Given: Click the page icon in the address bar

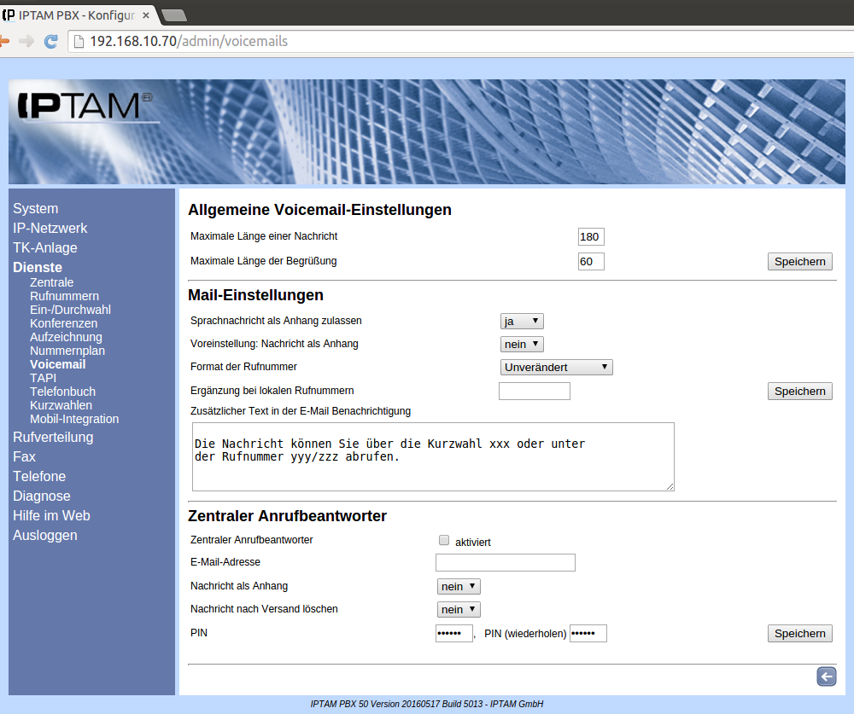Looking at the screenshot, I should [79, 41].
